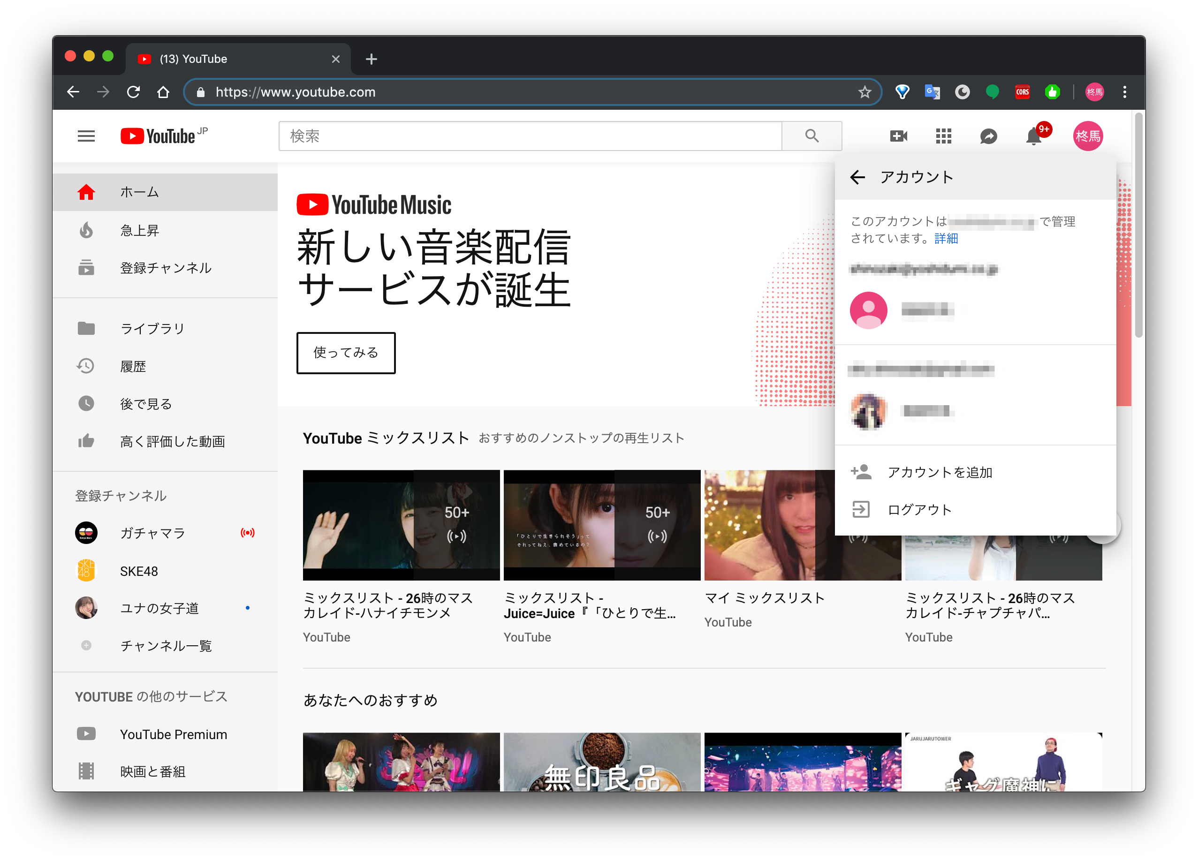1198x861 pixels.
Task: Open 映画と番組 movies and shows
Action: 165,772
